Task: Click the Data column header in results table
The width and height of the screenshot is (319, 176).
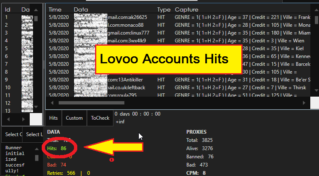Action: pos(81,9)
